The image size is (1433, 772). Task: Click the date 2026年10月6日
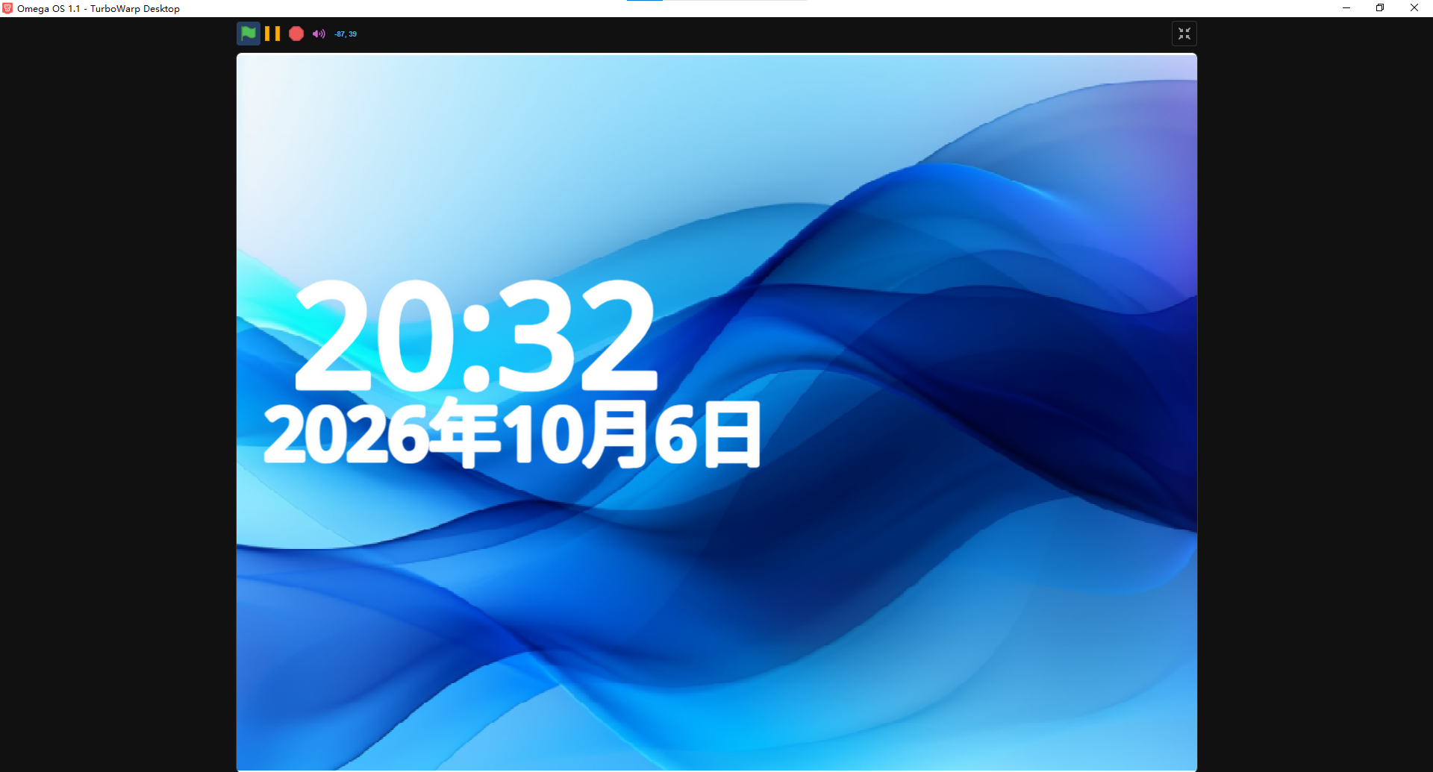pos(513,433)
